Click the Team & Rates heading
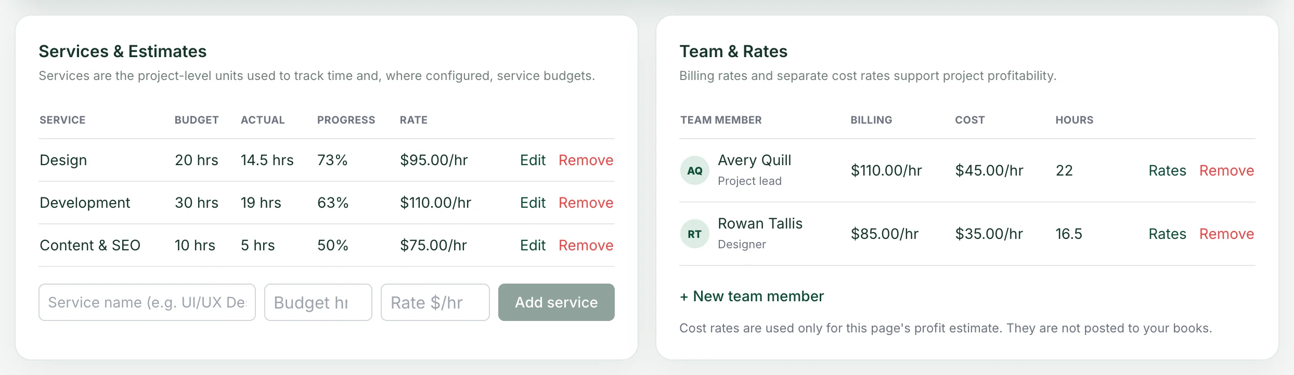1294x375 pixels. pos(733,51)
